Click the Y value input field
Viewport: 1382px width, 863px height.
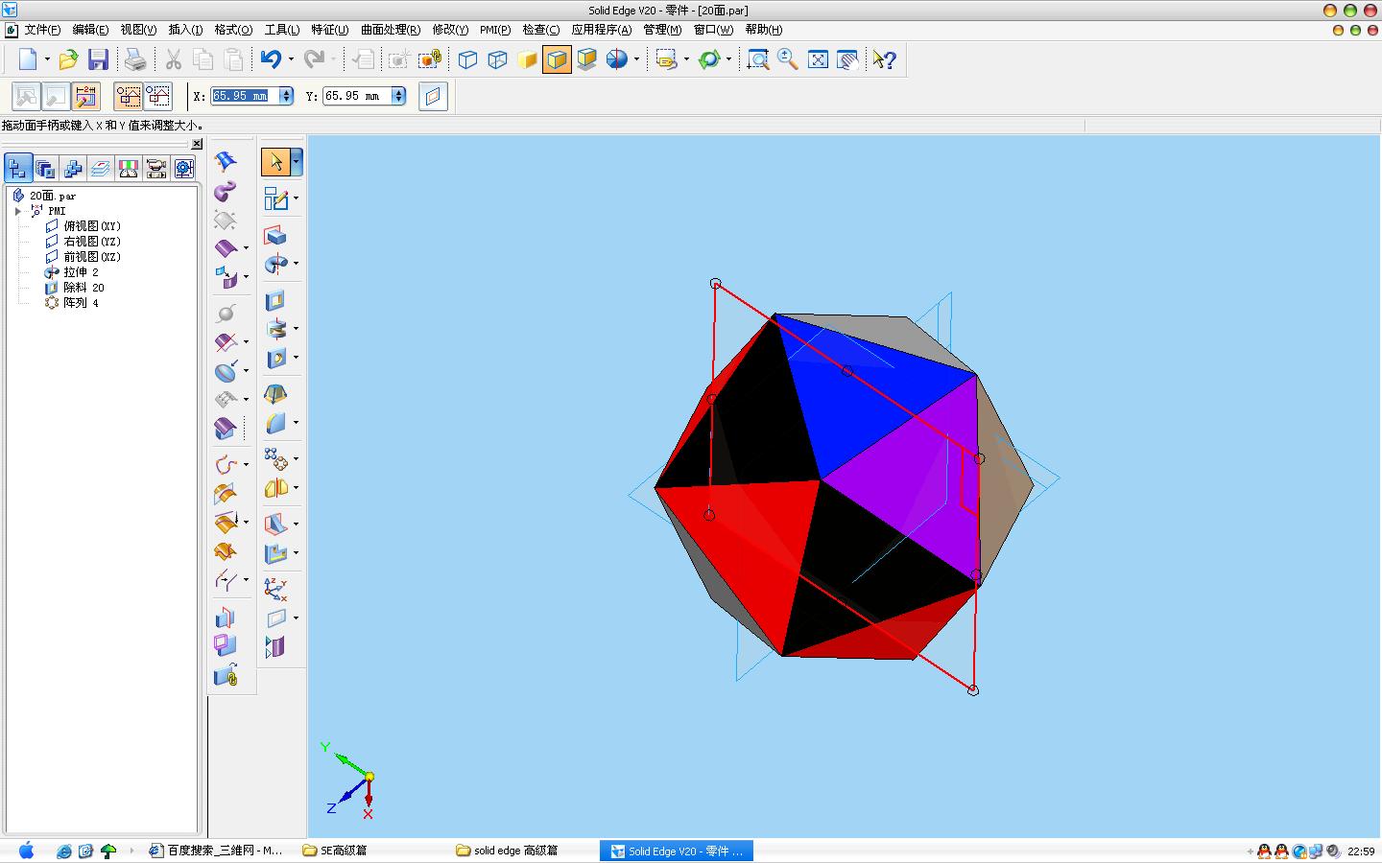[356, 96]
